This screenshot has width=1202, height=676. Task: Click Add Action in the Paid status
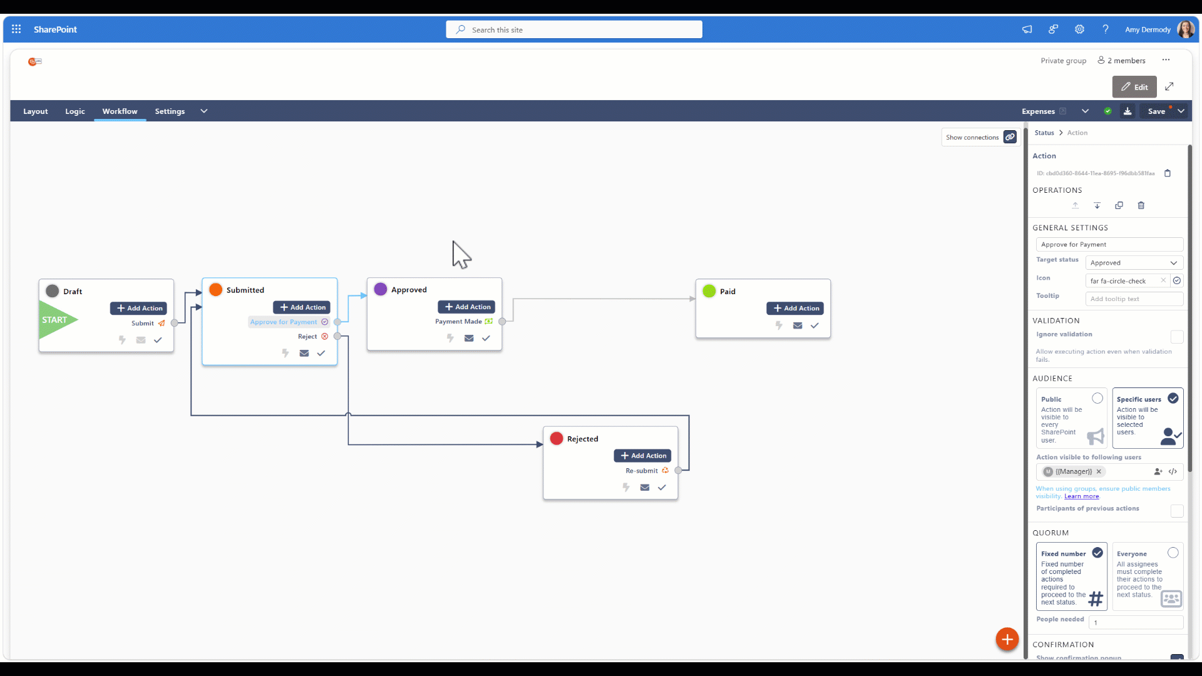[x=795, y=308]
